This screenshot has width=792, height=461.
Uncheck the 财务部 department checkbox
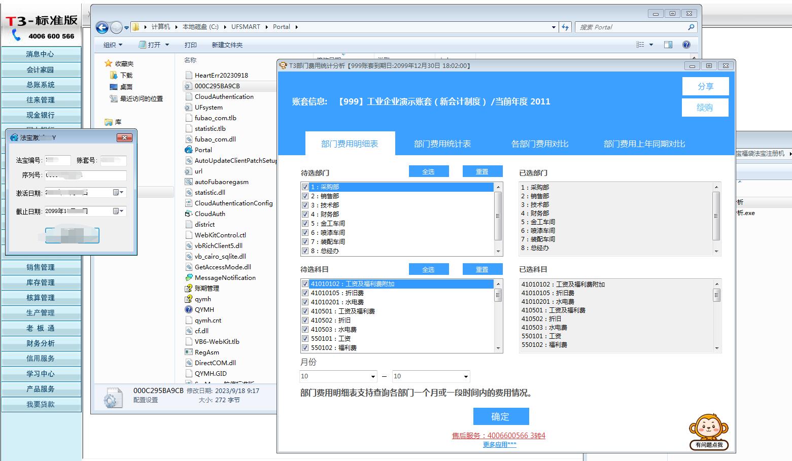coord(305,215)
